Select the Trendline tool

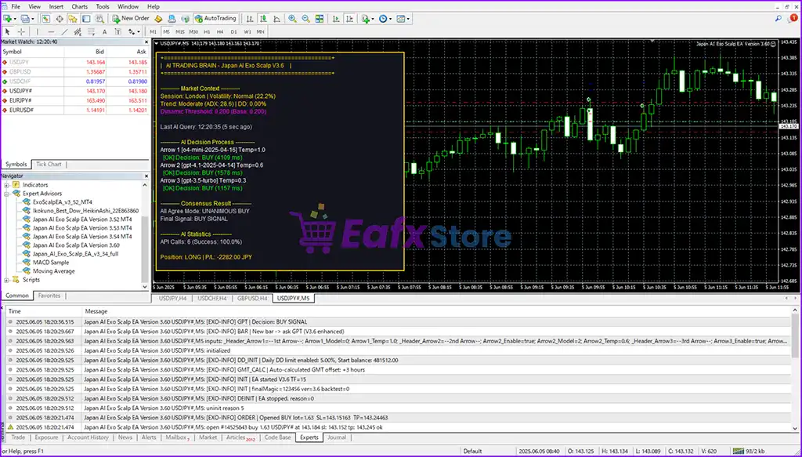(64, 31)
